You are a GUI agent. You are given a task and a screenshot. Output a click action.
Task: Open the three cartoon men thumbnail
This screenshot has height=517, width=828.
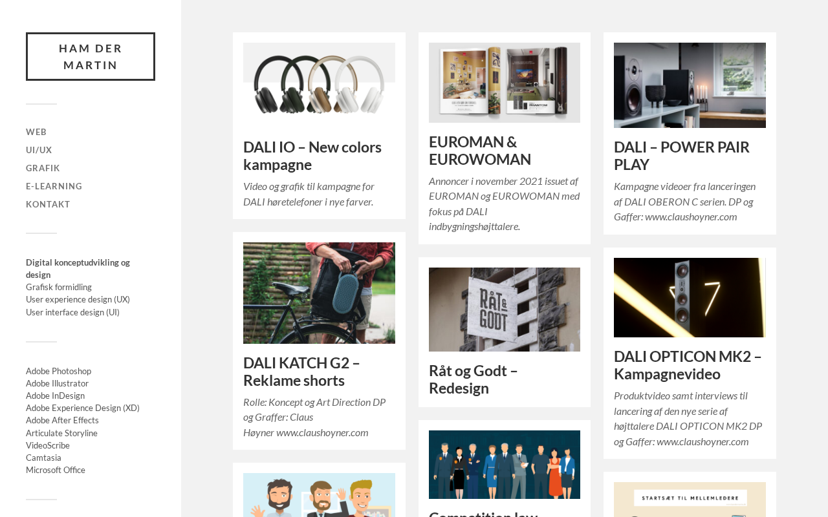[x=319, y=495]
